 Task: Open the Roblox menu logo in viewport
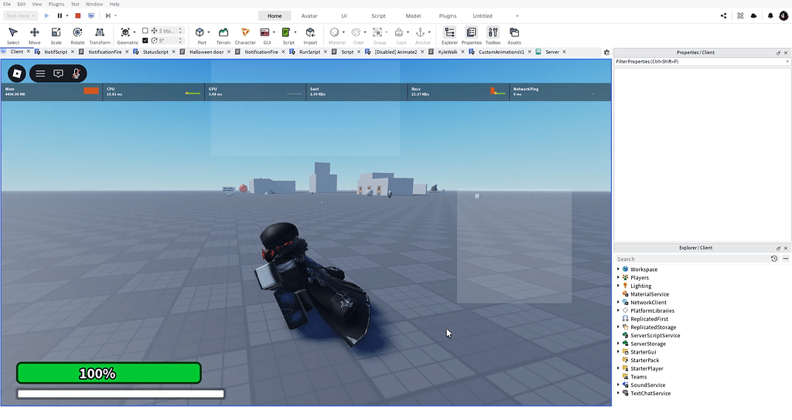click(x=17, y=73)
